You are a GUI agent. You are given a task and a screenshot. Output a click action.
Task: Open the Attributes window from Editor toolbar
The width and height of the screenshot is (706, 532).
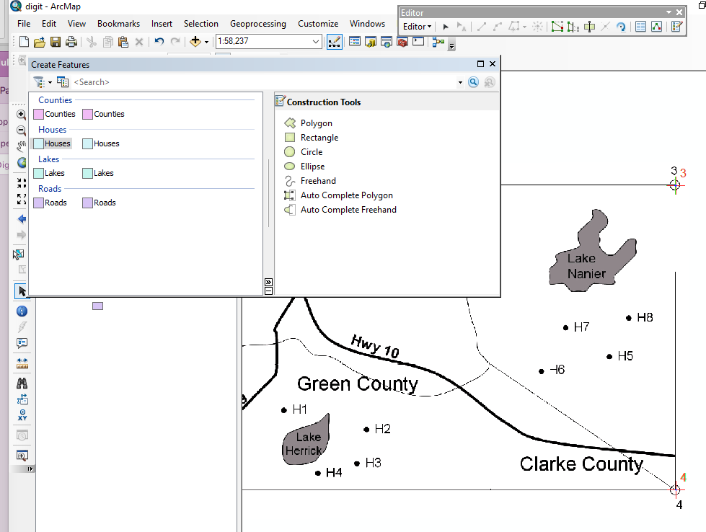tap(640, 27)
